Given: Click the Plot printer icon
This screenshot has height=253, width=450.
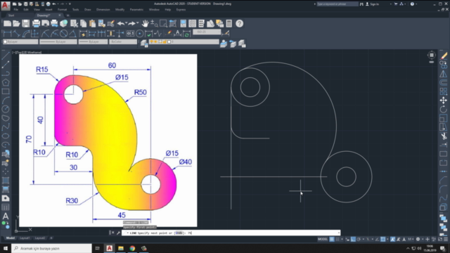Looking at the screenshot, I should tap(36, 23).
